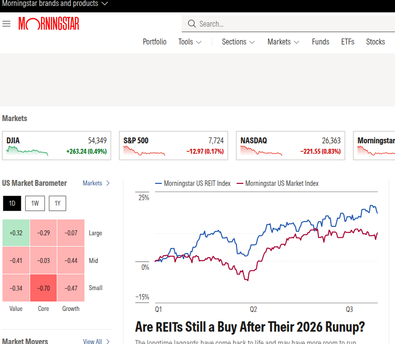Expand the Tools dropdown menu
The image size is (395, 344).
coord(190,42)
